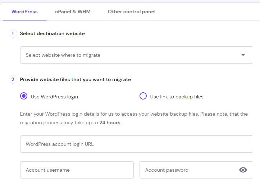260x190 pixels.
Task: Click the step 2 number circle
Action: coord(13,79)
